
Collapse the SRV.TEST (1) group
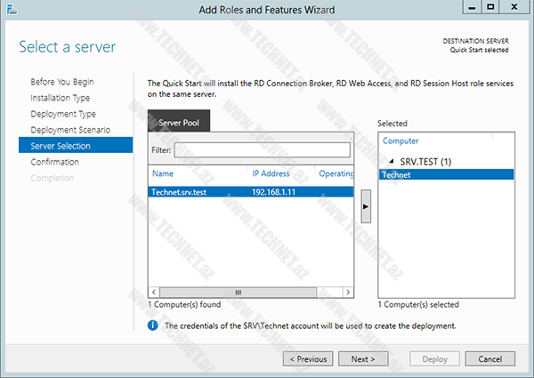[x=393, y=161]
